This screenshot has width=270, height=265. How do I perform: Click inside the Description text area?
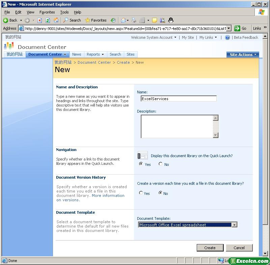177,126
